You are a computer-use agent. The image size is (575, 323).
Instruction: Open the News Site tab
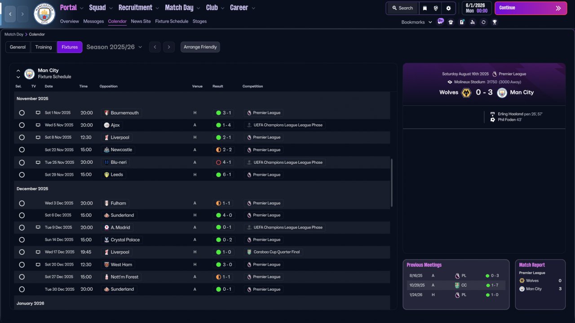pyautogui.click(x=141, y=21)
